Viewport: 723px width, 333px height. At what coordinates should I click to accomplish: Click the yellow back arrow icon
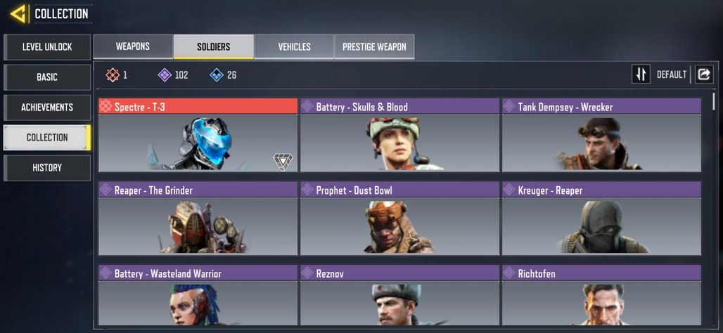click(x=18, y=14)
